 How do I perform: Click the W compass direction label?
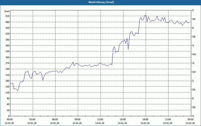193,63
